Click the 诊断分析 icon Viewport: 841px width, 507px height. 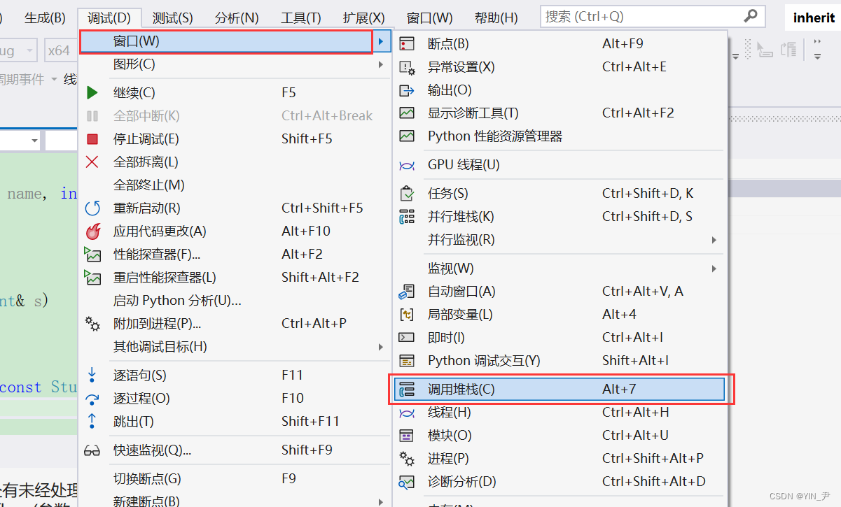(407, 481)
